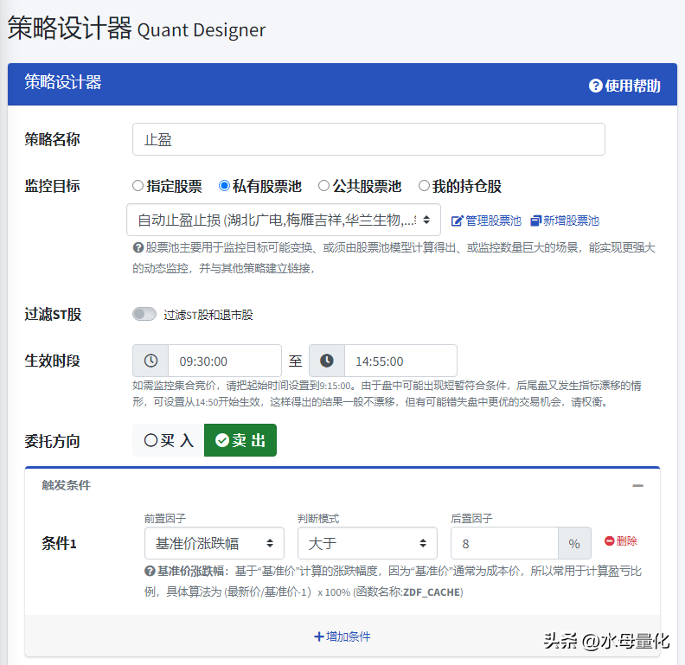This screenshot has height=665, width=685.
Task: Click the end time field 14:55:00
Action: 400,361
